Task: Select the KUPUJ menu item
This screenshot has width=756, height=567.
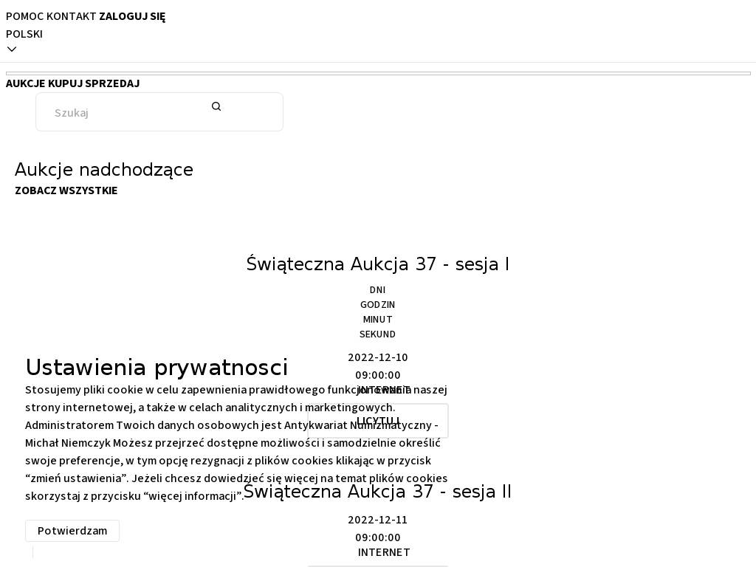Action: (65, 83)
